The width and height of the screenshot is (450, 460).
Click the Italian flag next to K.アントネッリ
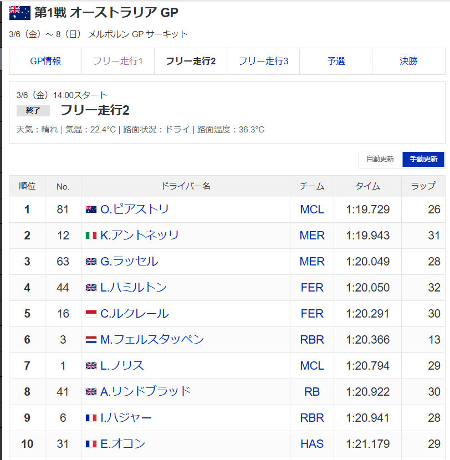click(x=91, y=236)
